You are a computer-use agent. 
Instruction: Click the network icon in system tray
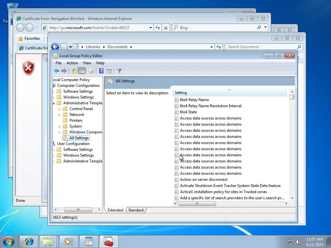(291, 242)
